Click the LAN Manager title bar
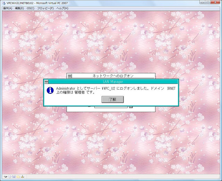The height and width of the screenshot is (181, 222). [x=113, y=82]
